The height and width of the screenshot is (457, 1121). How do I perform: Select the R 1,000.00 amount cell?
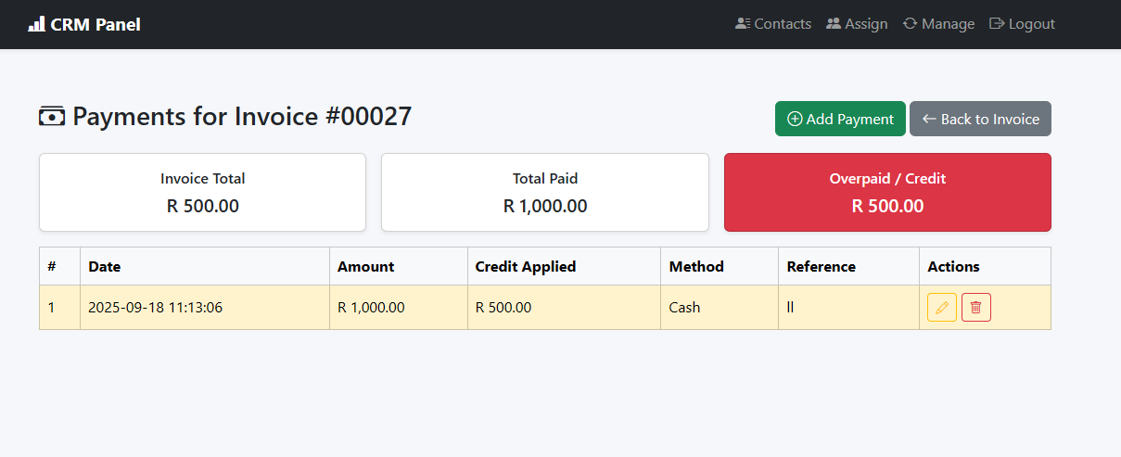coord(371,308)
